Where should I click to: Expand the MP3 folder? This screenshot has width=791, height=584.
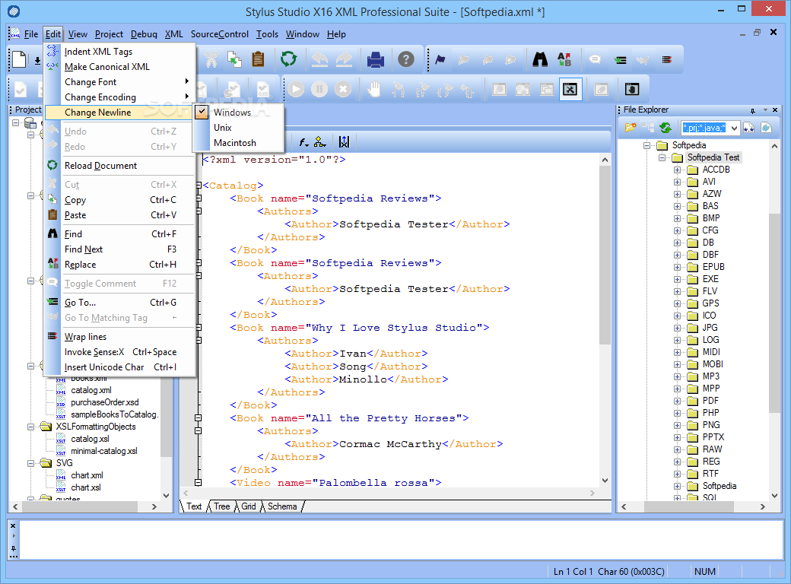pyautogui.click(x=678, y=376)
